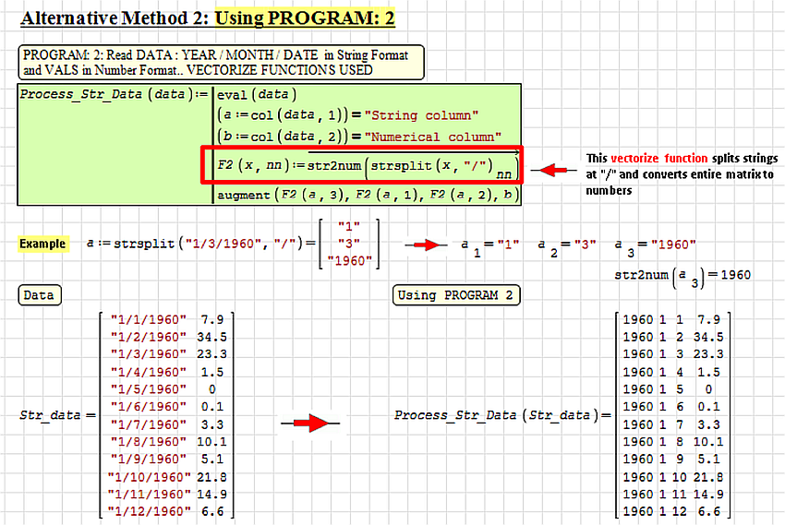Click the large red arrow between the matrices
Image resolution: width=785 pixels, height=525 pixels.
(x=310, y=423)
